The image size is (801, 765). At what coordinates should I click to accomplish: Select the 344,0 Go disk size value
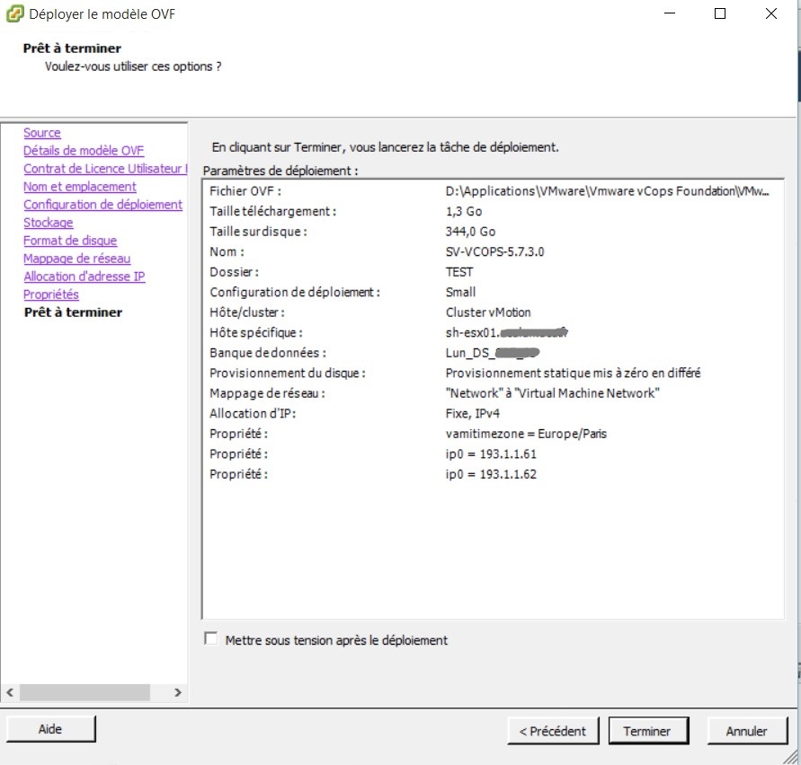pos(470,231)
